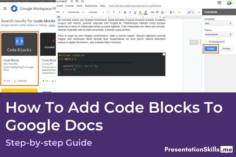Open the Theme dropdown set to androidstudio

pos(218,34)
